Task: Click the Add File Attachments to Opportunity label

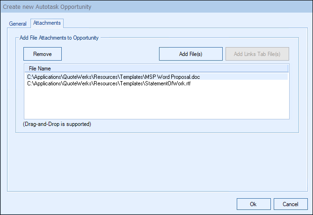Action: [x=59, y=38]
